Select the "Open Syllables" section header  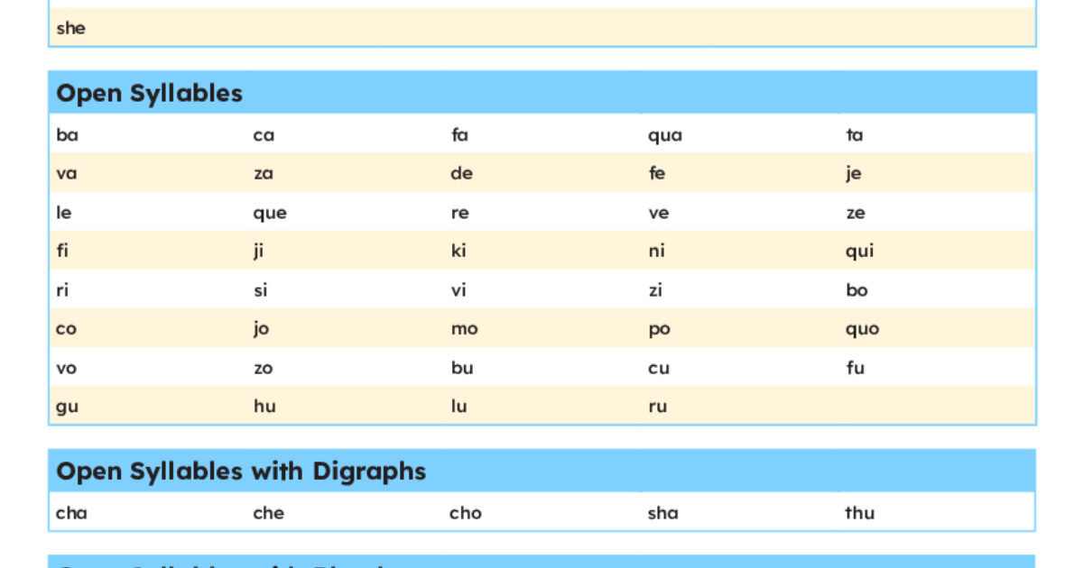(x=149, y=93)
